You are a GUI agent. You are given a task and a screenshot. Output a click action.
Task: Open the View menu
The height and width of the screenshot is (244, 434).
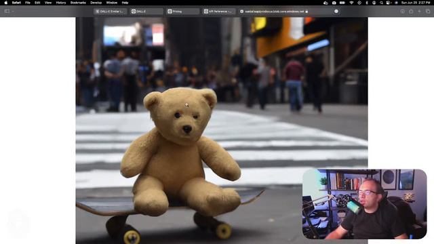[48, 3]
